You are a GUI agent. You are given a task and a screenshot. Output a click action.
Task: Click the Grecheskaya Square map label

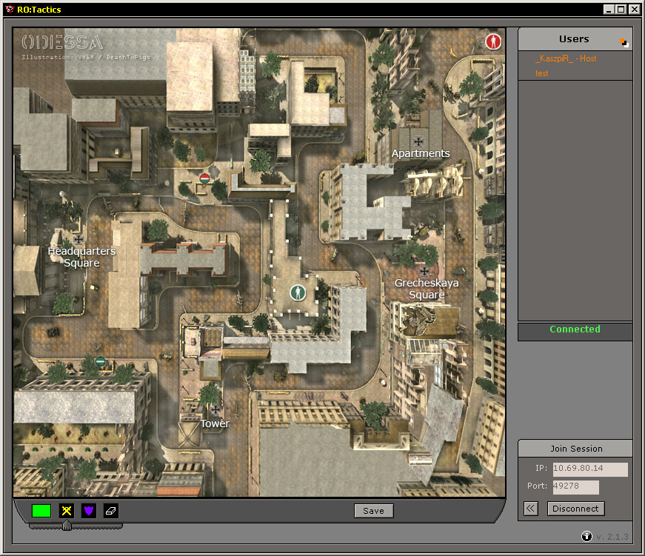(427, 289)
